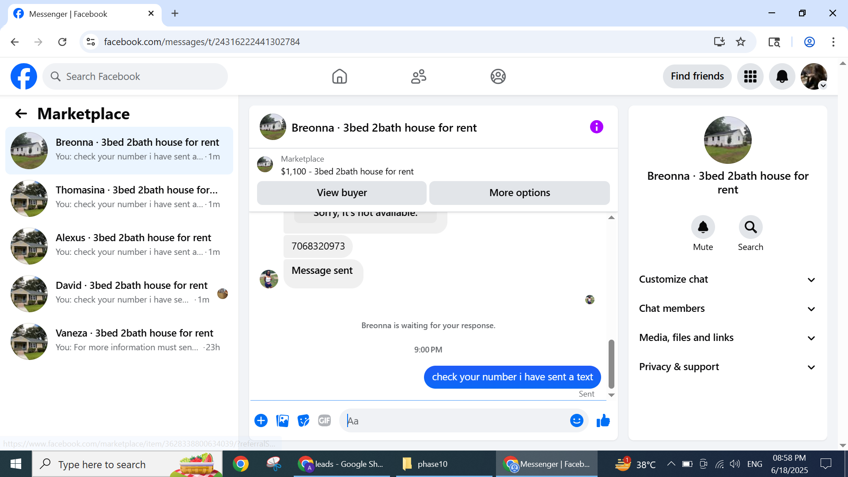This screenshot has width=848, height=477.
Task: Click the browser address bar URL
Action: pyautogui.click(x=202, y=42)
